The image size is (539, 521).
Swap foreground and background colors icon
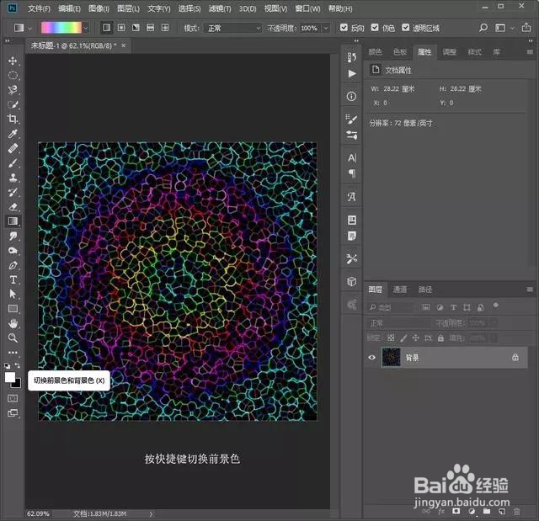[17, 365]
